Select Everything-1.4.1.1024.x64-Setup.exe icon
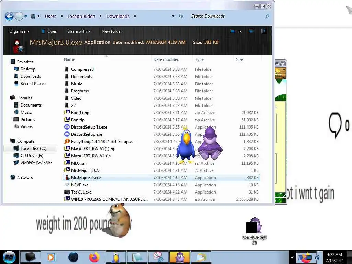The image size is (352, 264). pyautogui.click(x=67, y=141)
